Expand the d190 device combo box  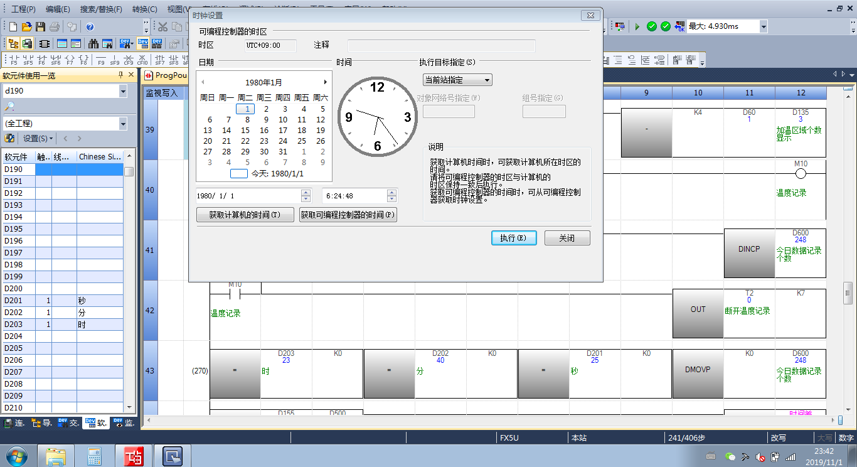tap(122, 92)
